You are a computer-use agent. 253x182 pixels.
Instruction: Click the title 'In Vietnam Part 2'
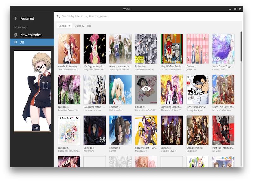(x=196, y=107)
